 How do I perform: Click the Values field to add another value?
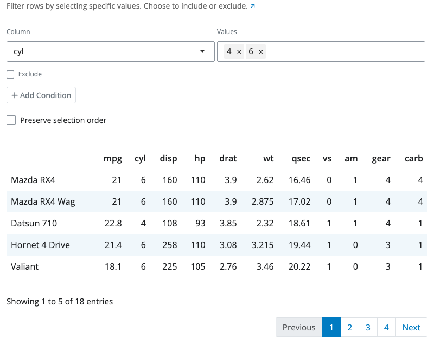coord(336,51)
